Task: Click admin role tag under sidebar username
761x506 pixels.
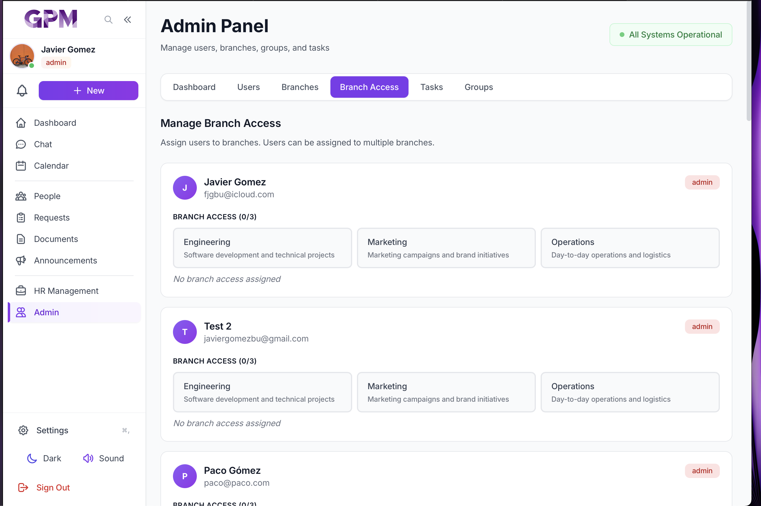Action: 56,62
